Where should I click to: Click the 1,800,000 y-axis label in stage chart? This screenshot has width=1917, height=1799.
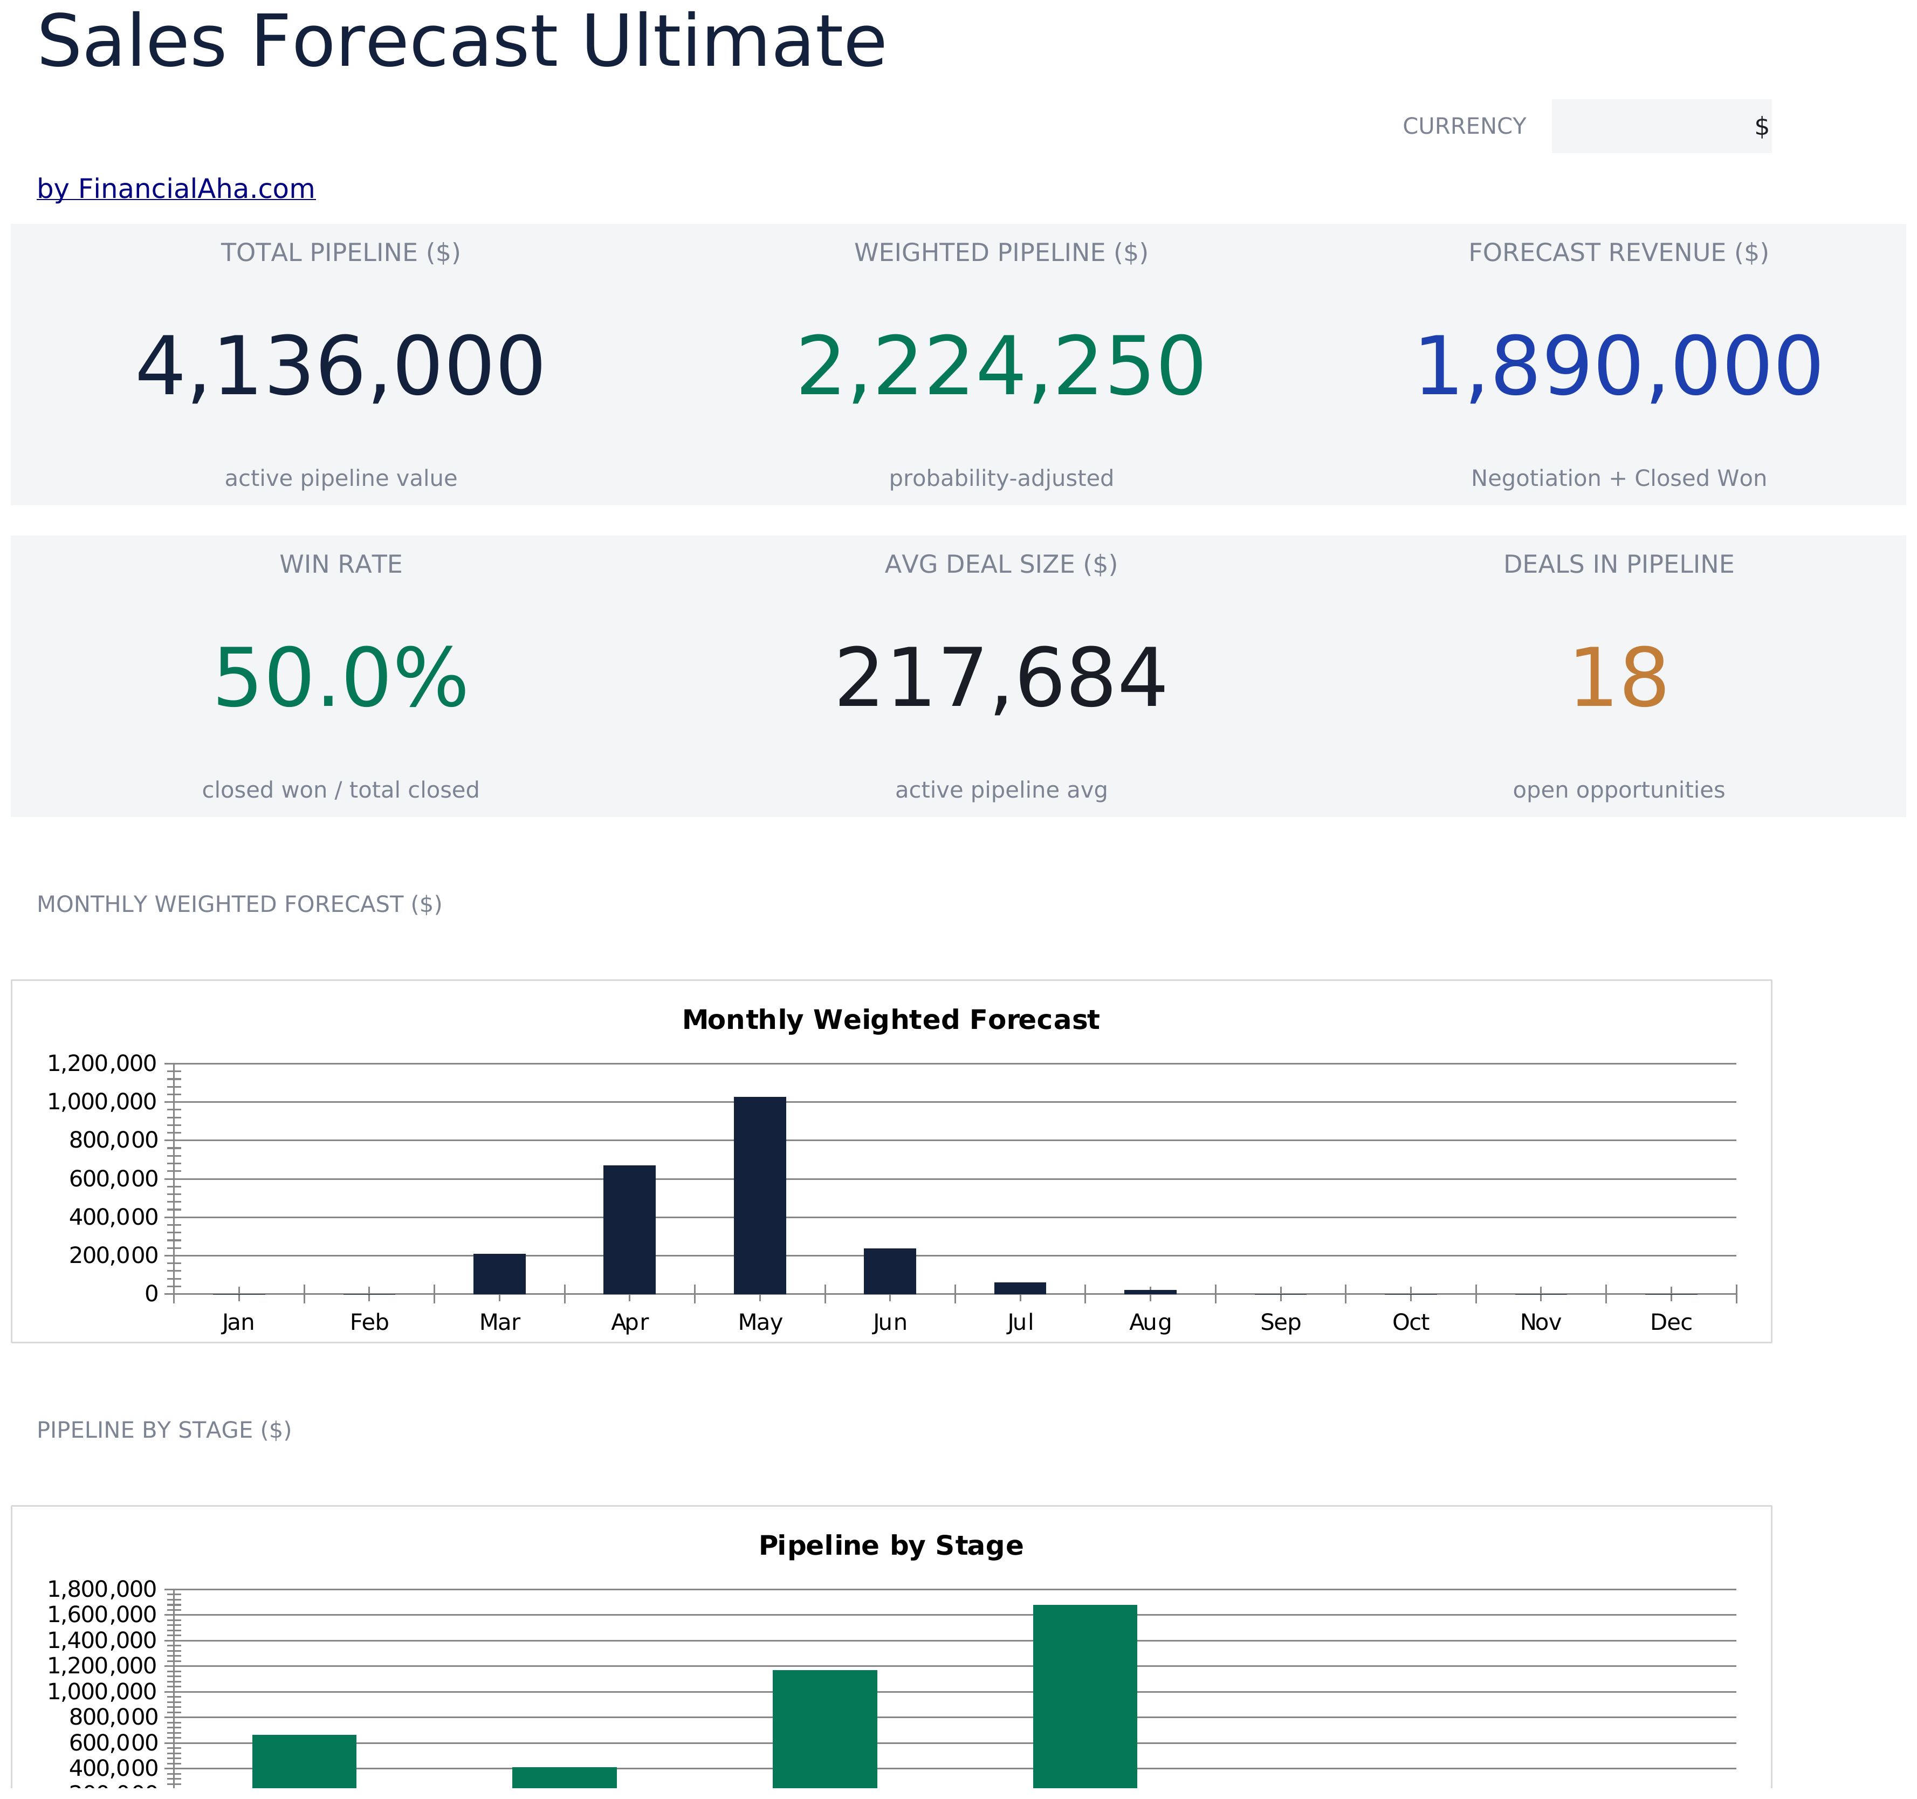click(x=102, y=1590)
